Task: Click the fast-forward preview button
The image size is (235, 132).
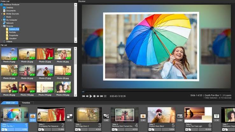Action: [x=98, y=96]
